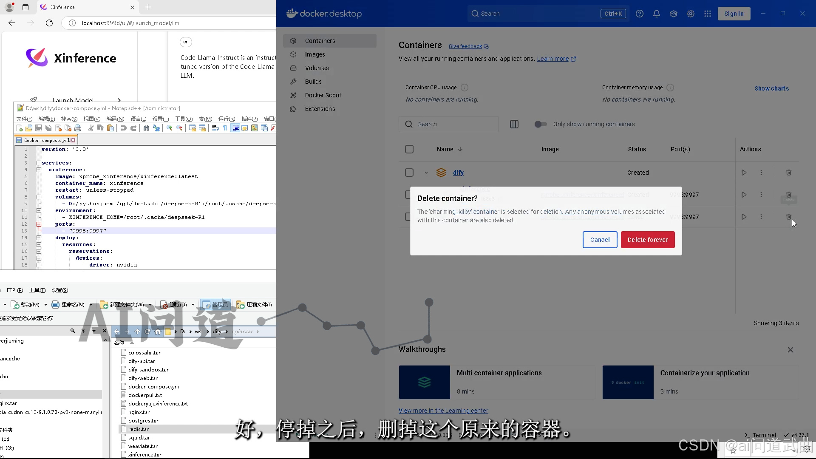Collapse the dify container group chevron

point(426,173)
